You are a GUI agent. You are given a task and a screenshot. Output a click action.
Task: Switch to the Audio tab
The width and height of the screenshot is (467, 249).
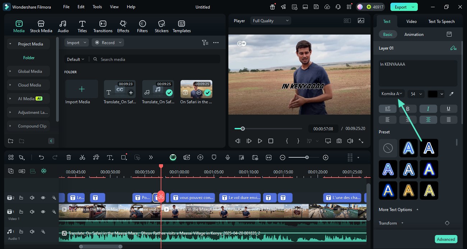pyautogui.click(x=63, y=27)
